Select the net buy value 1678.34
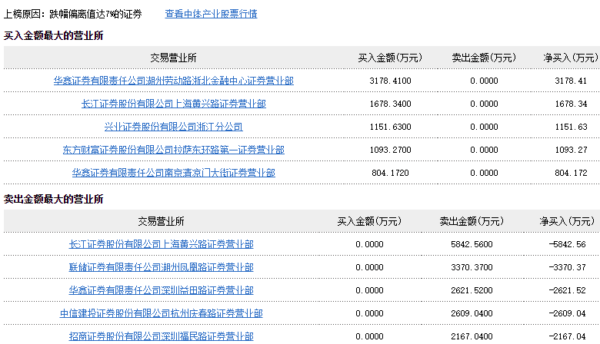 (571, 104)
